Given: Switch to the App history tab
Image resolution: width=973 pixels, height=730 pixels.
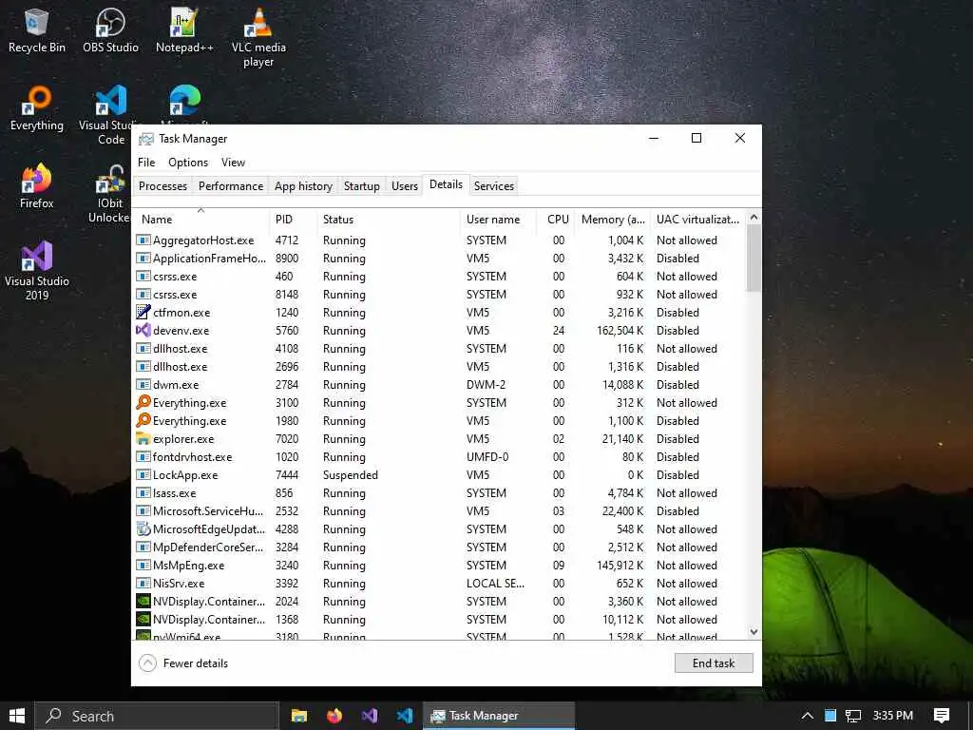Looking at the screenshot, I should [x=303, y=185].
